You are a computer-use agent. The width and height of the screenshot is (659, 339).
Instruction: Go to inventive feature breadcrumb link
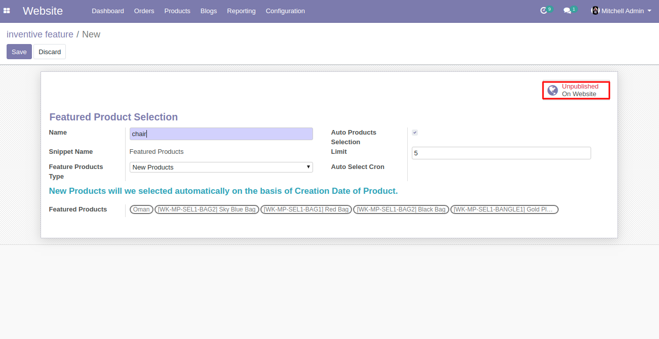click(x=40, y=34)
